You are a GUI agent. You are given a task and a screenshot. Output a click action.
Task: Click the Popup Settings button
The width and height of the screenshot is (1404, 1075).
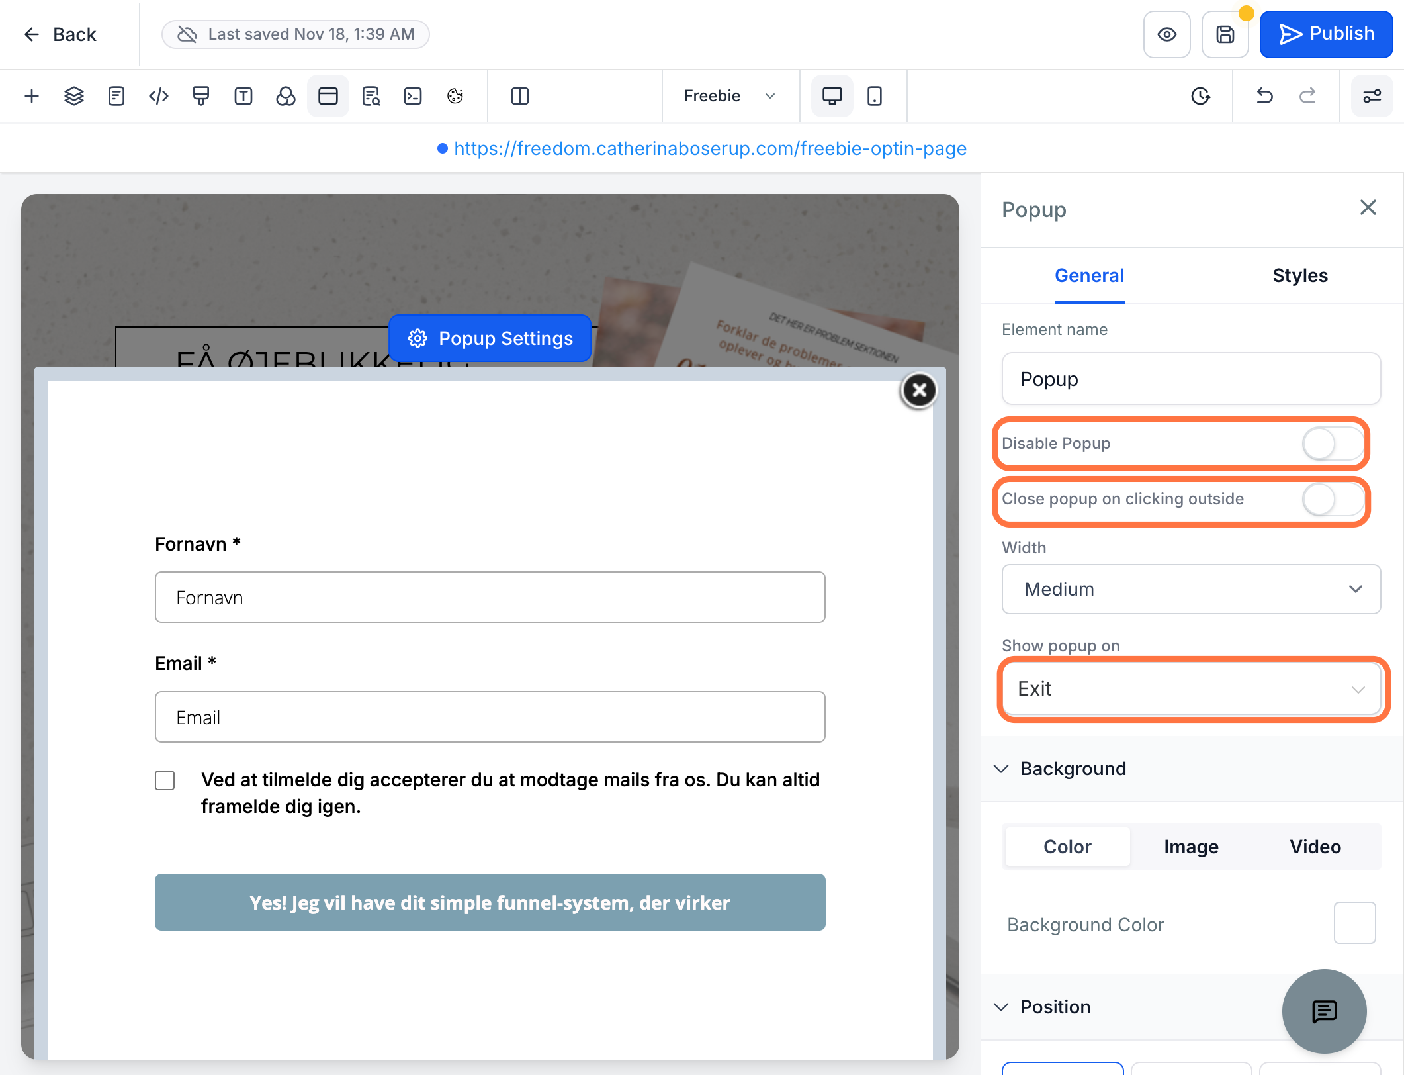coord(490,338)
